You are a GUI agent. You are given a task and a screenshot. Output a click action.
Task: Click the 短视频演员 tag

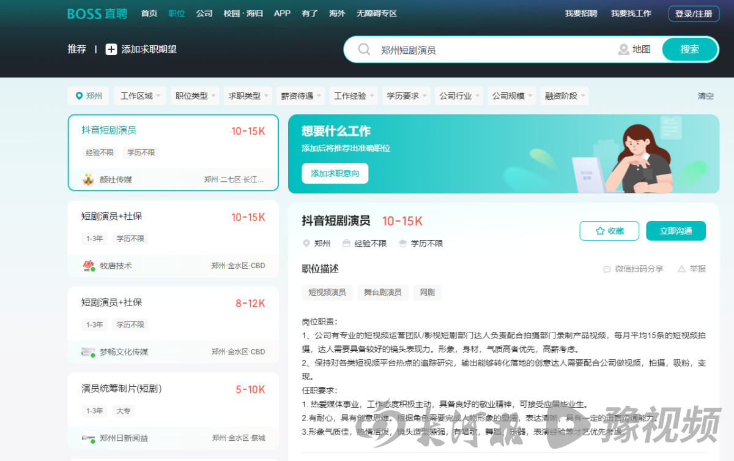tap(327, 293)
